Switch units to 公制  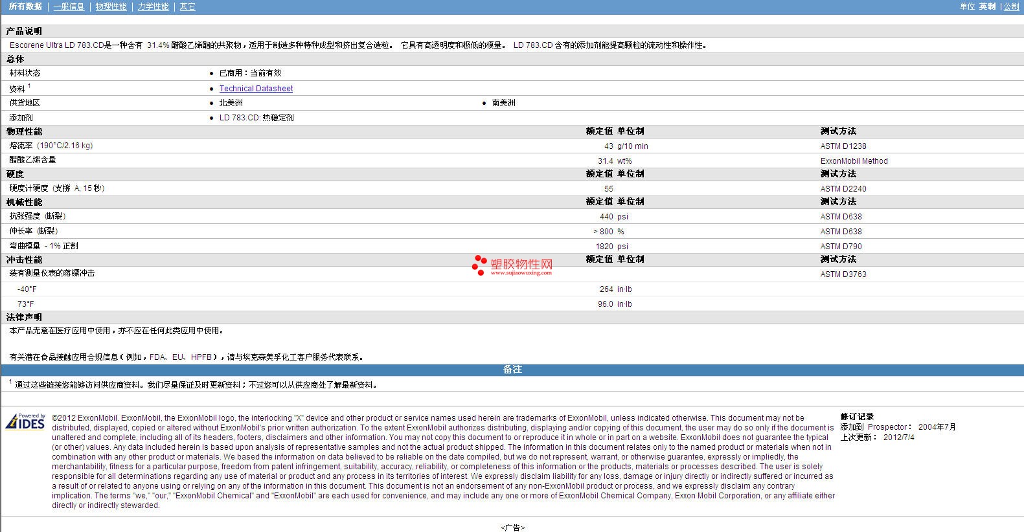[x=1011, y=6]
